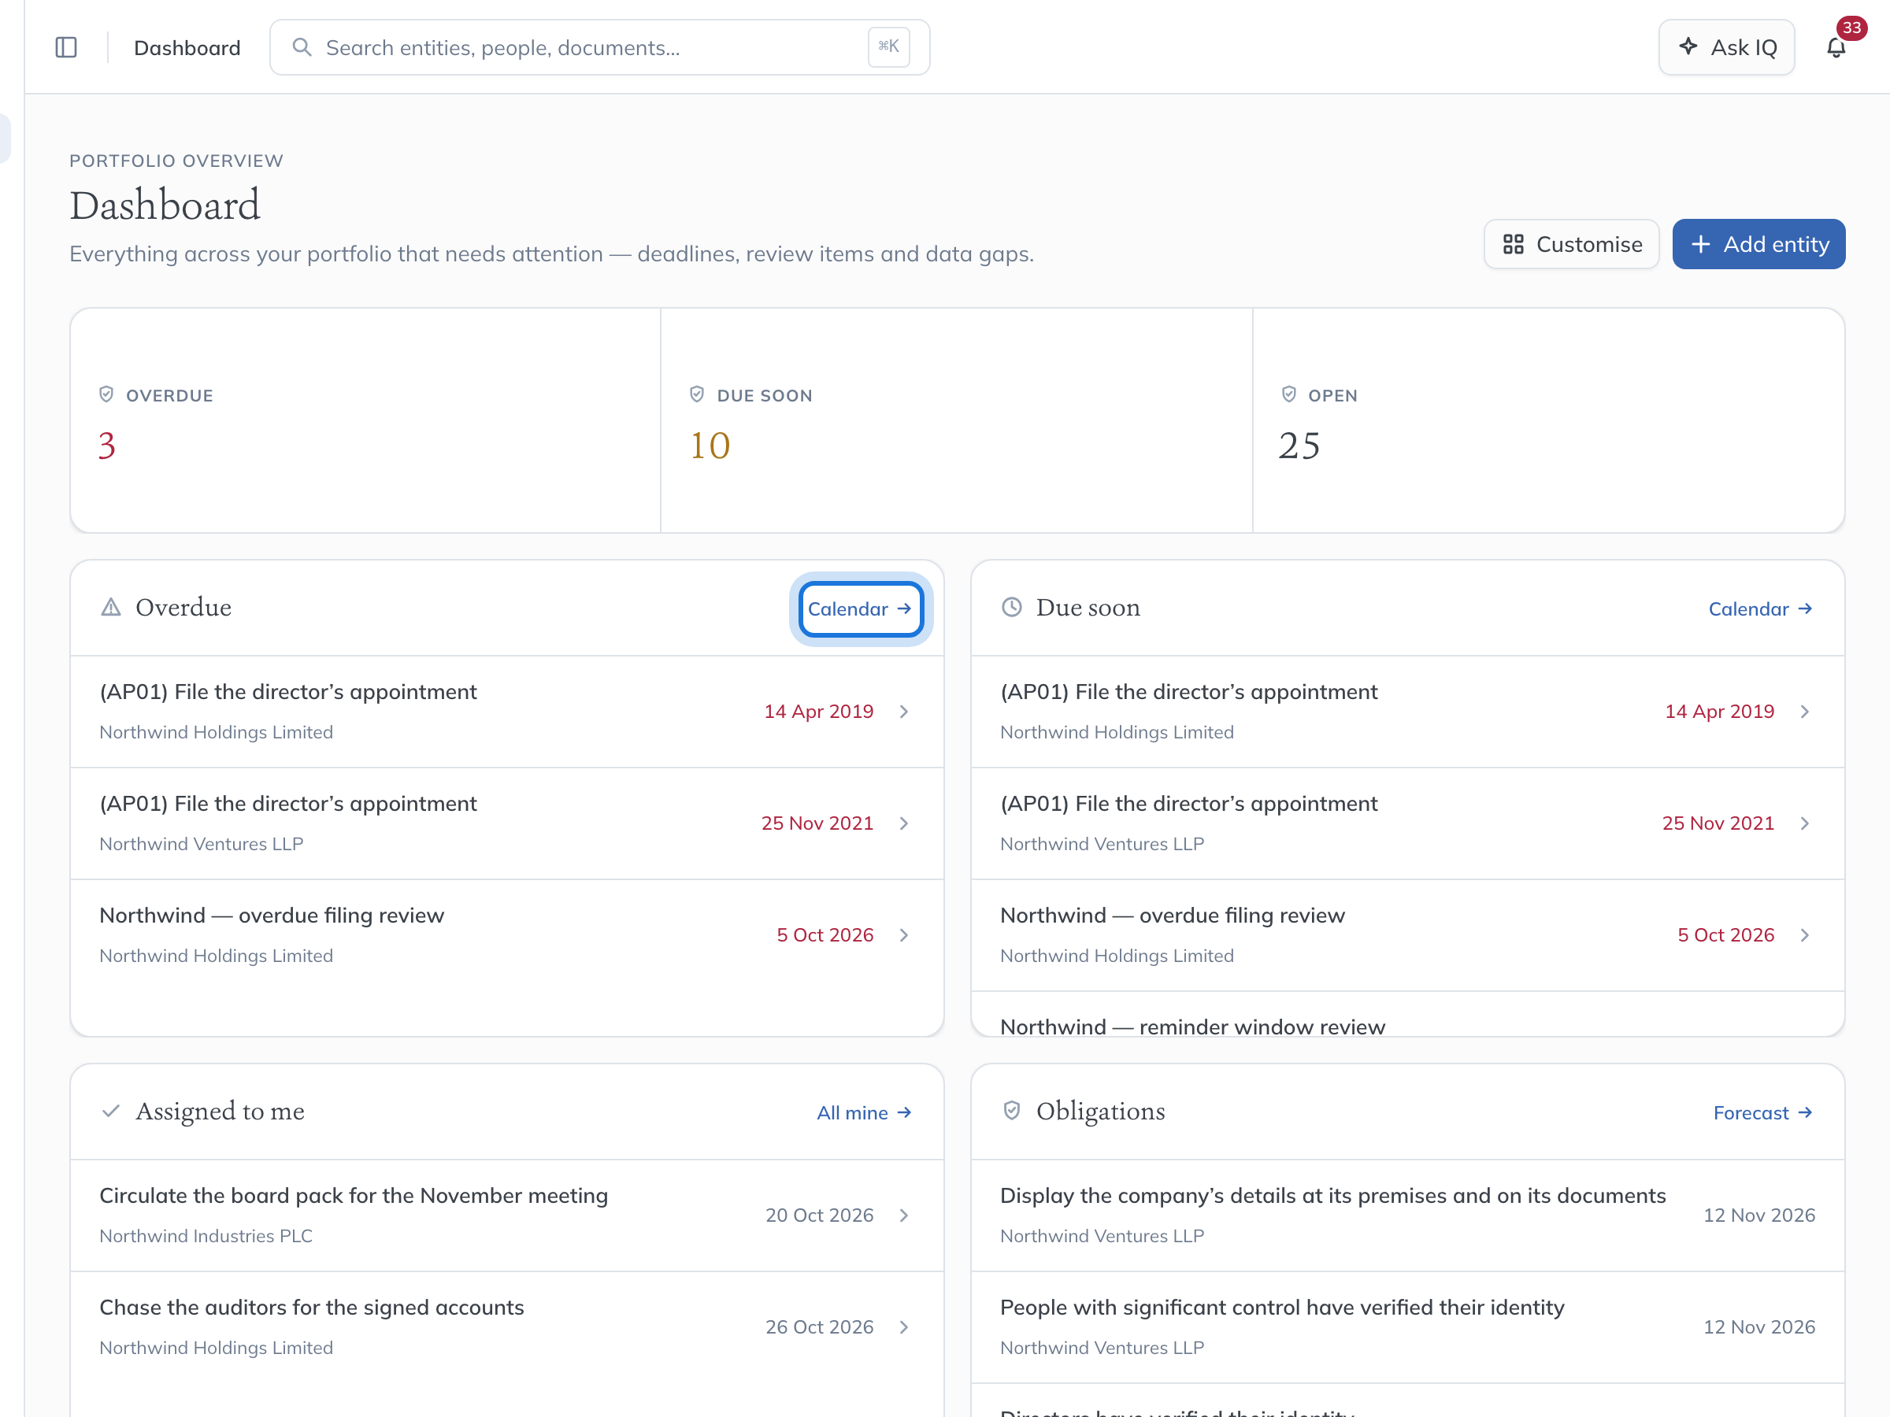This screenshot has width=1890, height=1417.
Task: Open Northwind Ventures AP01 task in Overdue
Action: tap(506, 823)
